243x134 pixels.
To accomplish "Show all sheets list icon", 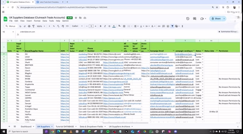I will [15, 126].
